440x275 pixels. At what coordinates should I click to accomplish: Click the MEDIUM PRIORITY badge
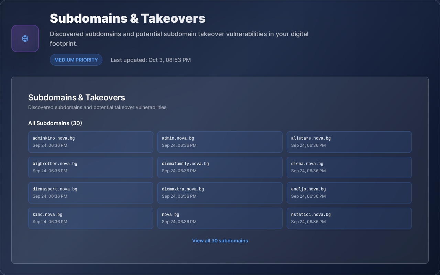point(76,60)
